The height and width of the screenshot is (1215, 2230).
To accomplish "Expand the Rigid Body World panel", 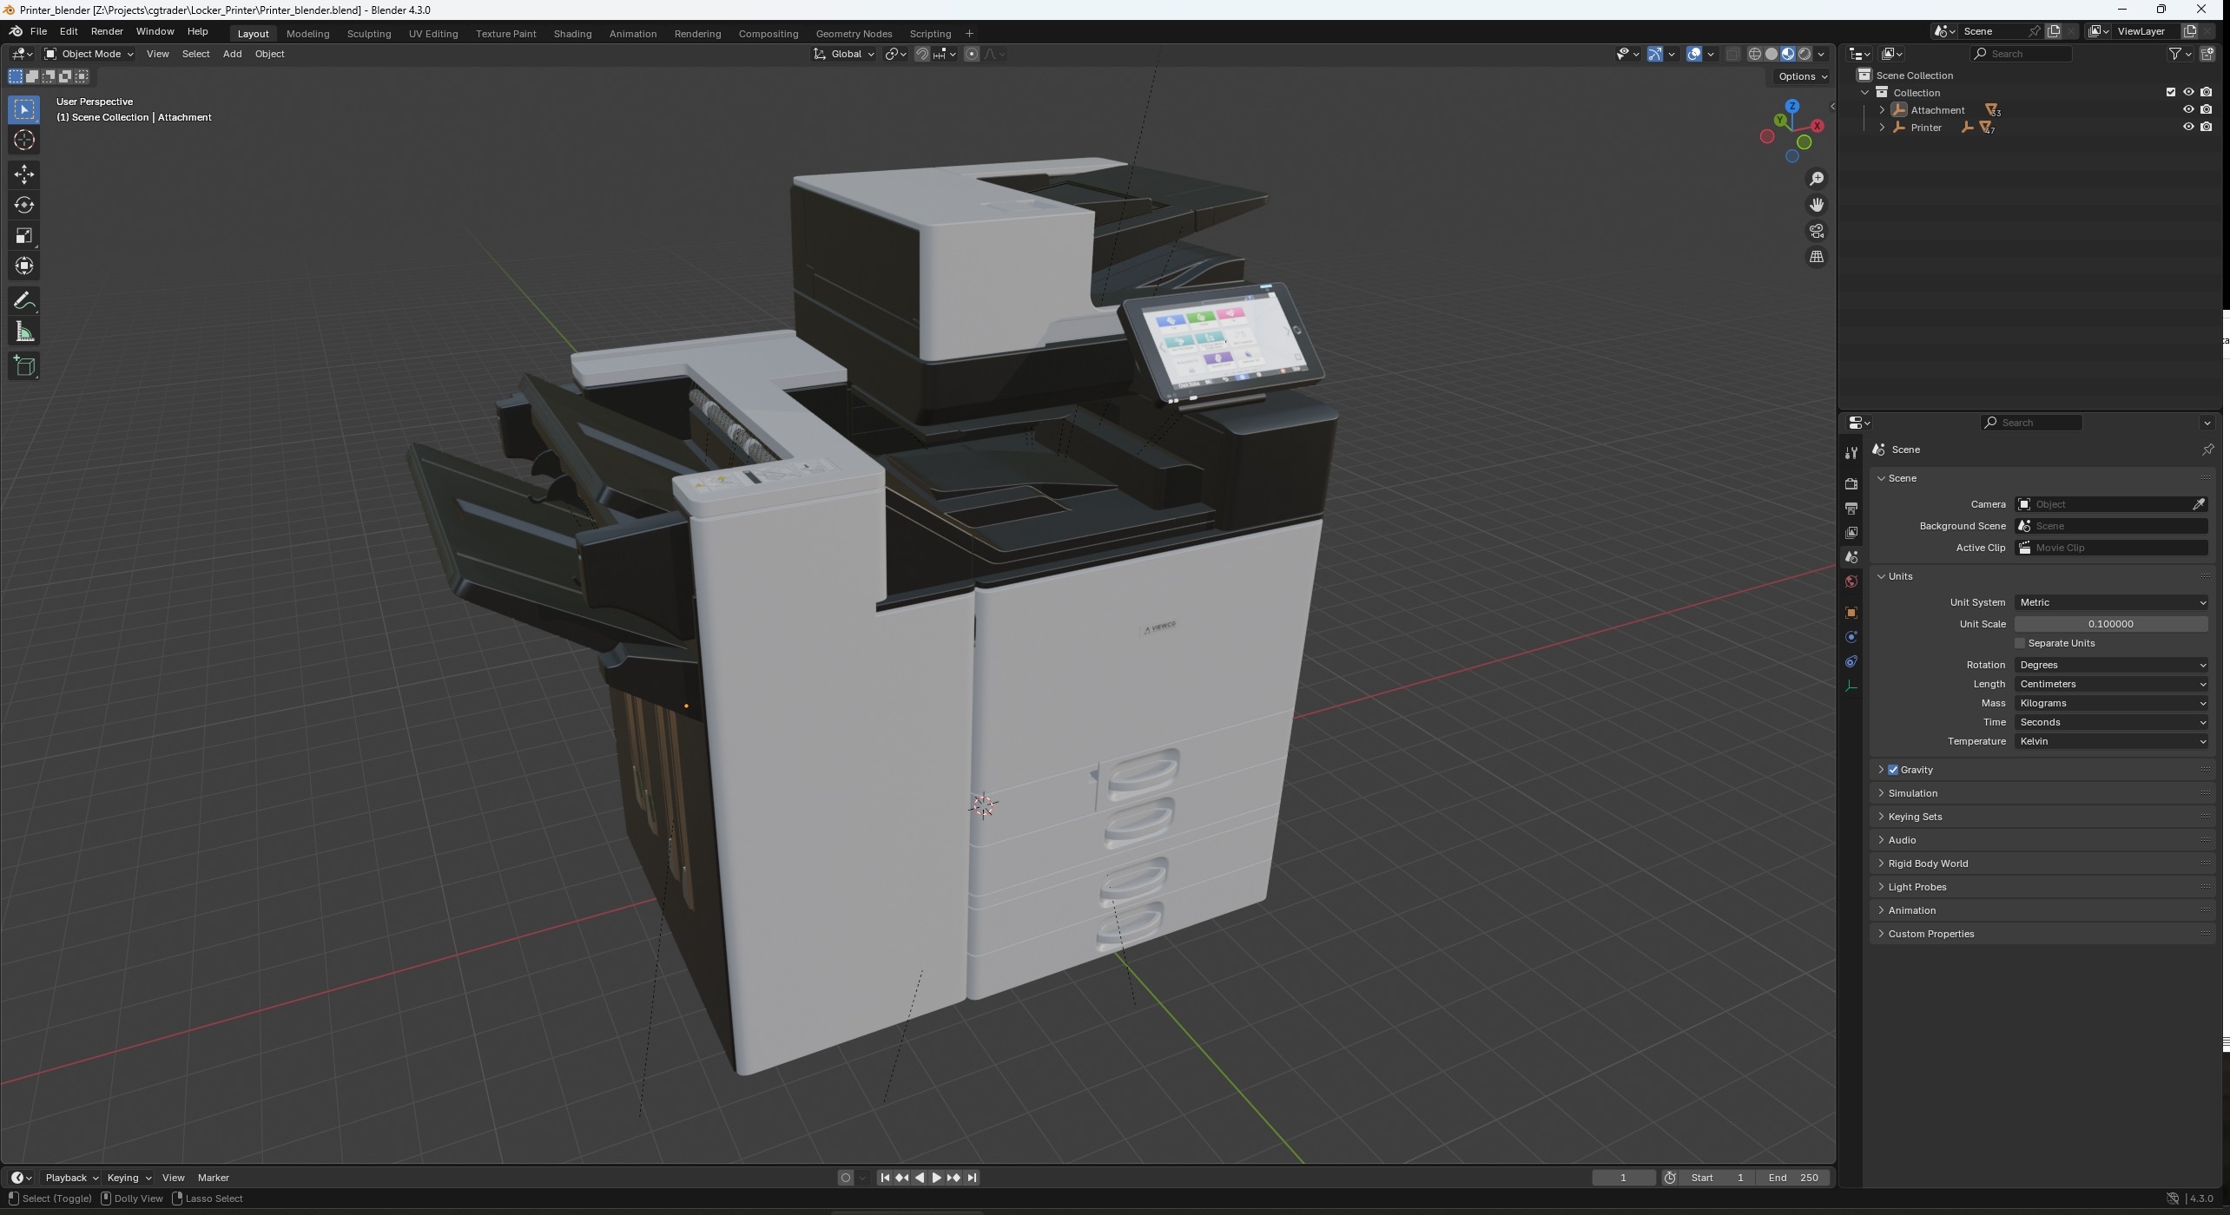I will point(1928,864).
